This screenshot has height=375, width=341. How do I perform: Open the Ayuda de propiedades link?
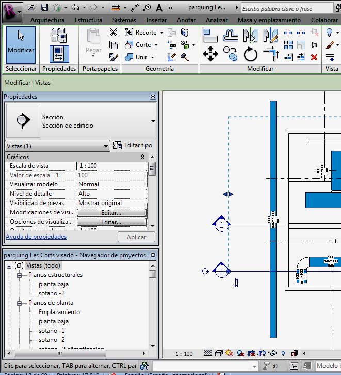pyautogui.click(x=36, y=237)
